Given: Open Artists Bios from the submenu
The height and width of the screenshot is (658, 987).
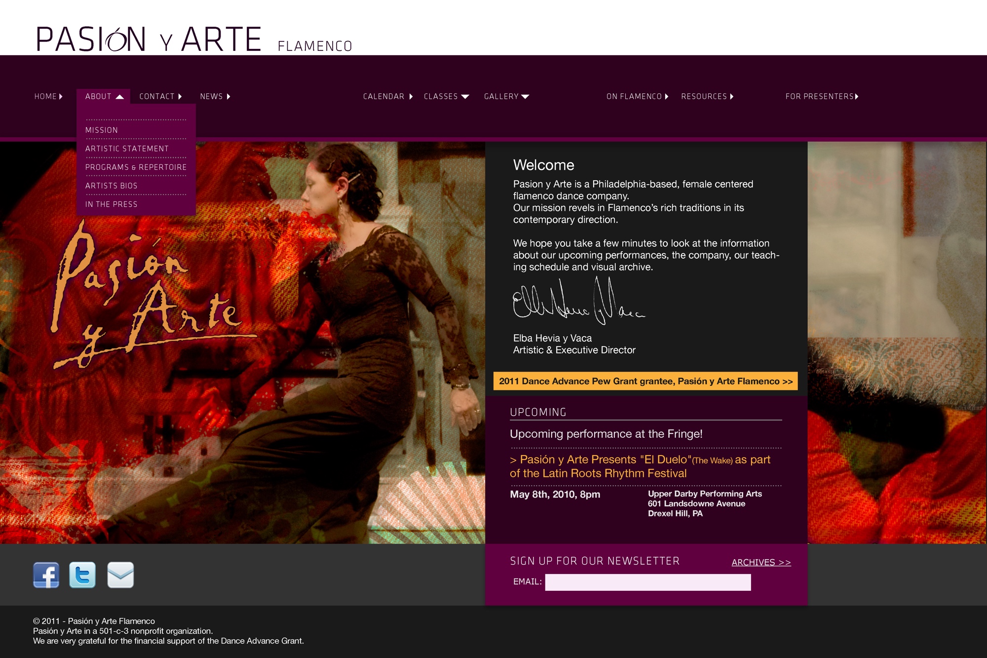Looking at the screenshot, I should pyautogui.click(x=111, y=186).
